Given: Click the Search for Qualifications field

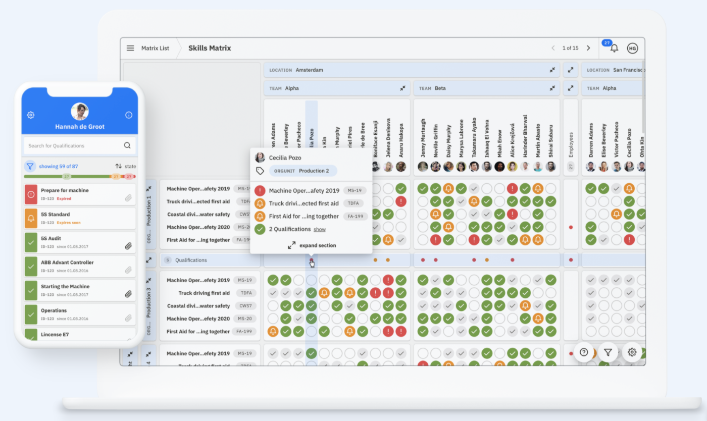Looking at the screenshot, I should tap(75, 146).
